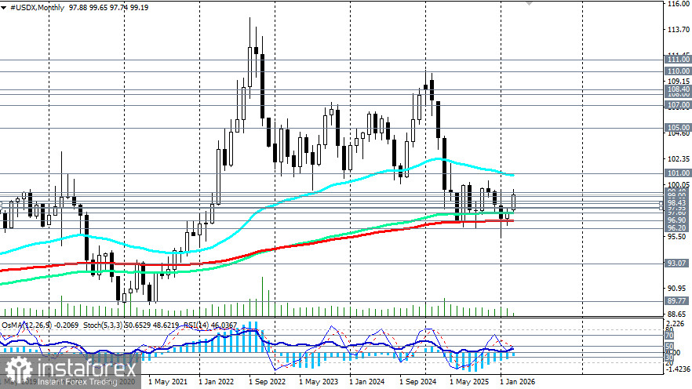Image resolution: width=692 pixels, height=389 pixels.
Task: Click the 1 May 2025 date label
Action: 469,382
